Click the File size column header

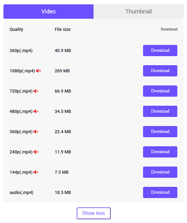[x=63, y=29]
